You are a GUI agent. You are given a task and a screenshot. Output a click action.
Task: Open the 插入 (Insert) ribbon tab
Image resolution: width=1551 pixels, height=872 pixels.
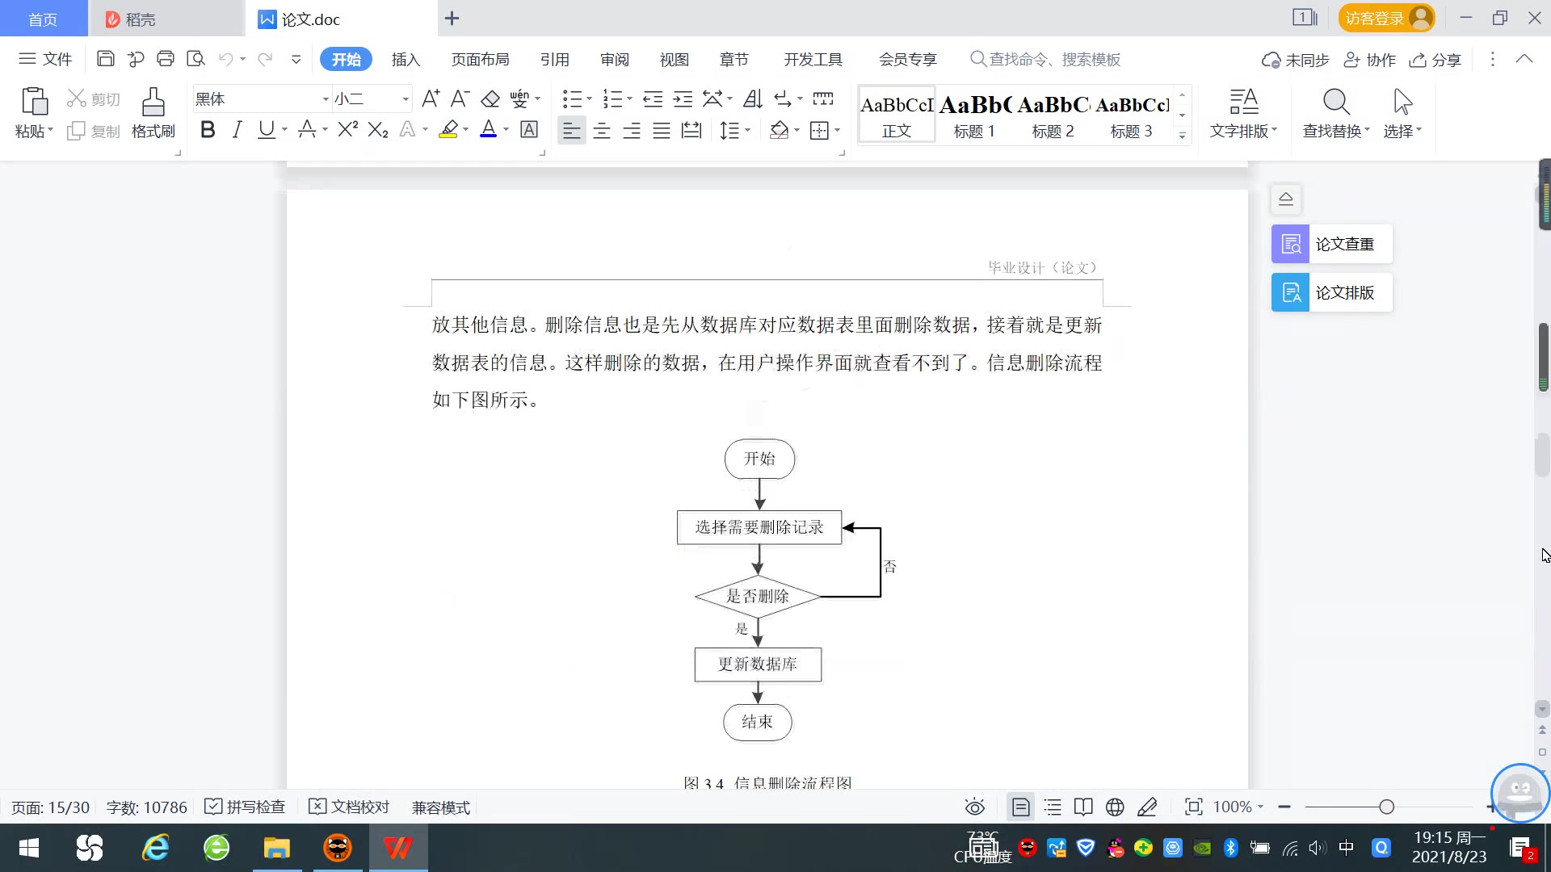pyautogui.click(x=406, y=60)
